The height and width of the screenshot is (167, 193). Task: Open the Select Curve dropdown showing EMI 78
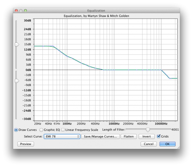(x=62, y=136)
